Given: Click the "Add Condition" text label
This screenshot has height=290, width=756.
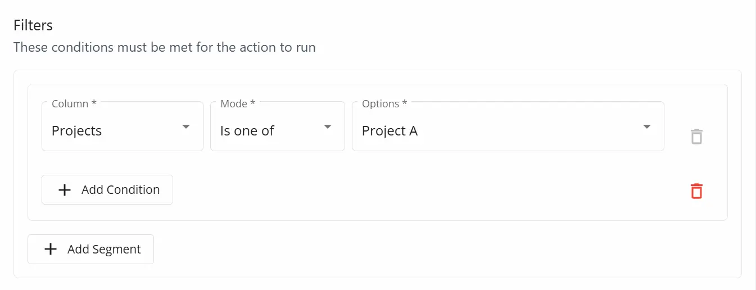Looking at the screenshot, I should (120, 190).
